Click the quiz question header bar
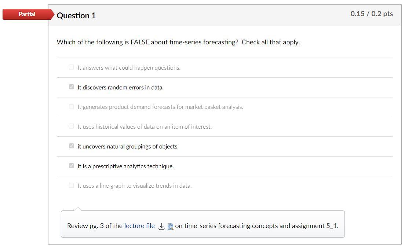 point(225,15)
